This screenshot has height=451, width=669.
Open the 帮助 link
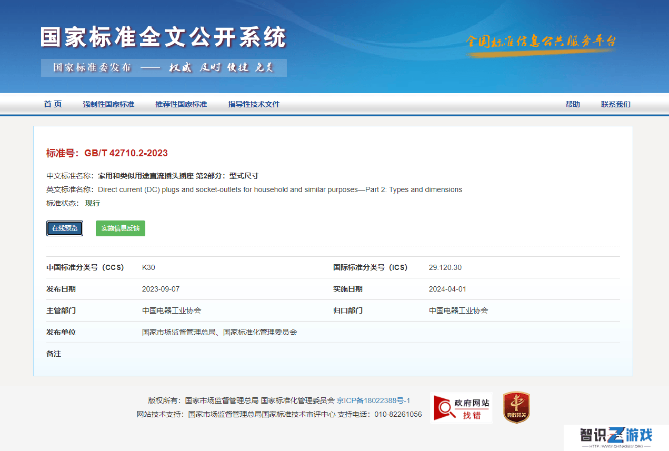(x=573, y=104)
